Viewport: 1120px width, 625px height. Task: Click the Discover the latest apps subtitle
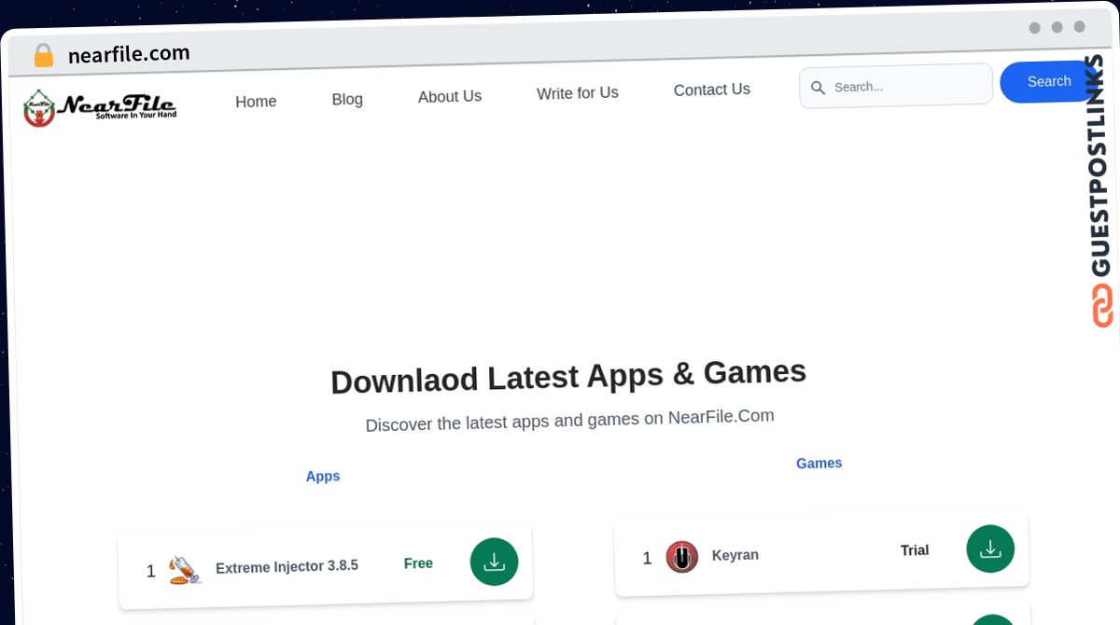tap(570, 420)
